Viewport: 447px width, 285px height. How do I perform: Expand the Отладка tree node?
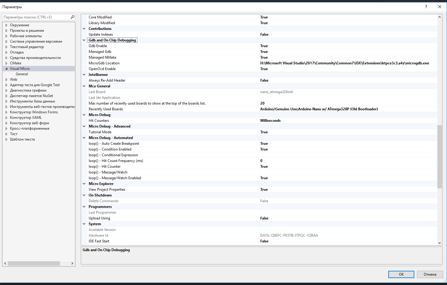pyautogui.click(x=6, y=52)
